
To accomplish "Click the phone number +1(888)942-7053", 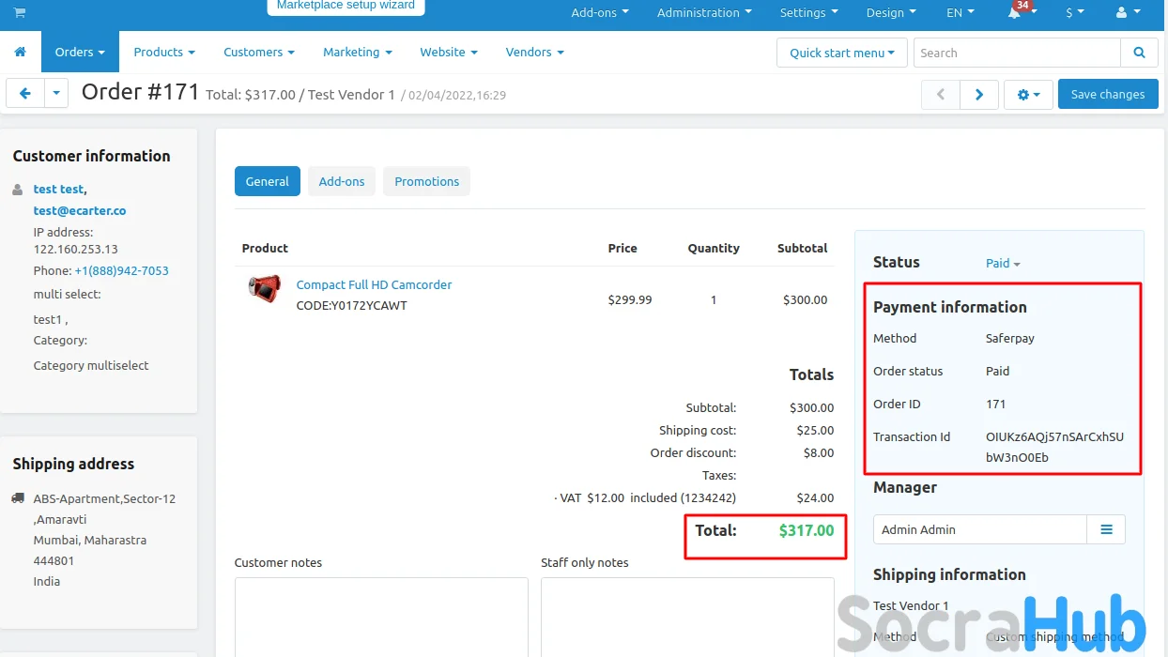I will click(122, 271).
